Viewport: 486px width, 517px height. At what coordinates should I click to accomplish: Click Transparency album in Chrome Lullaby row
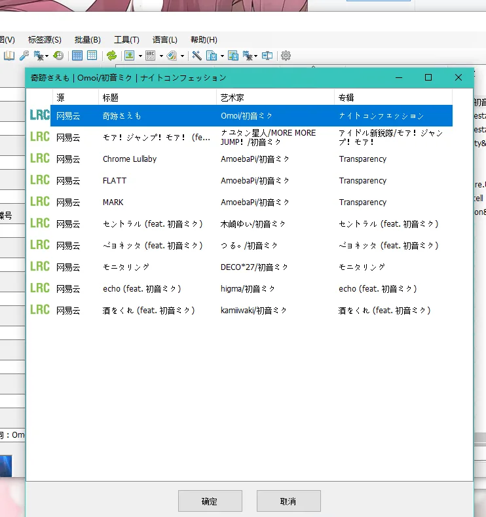[x=363, y=159]
